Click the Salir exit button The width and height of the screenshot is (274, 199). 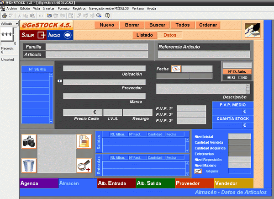(x=33, y=35)
